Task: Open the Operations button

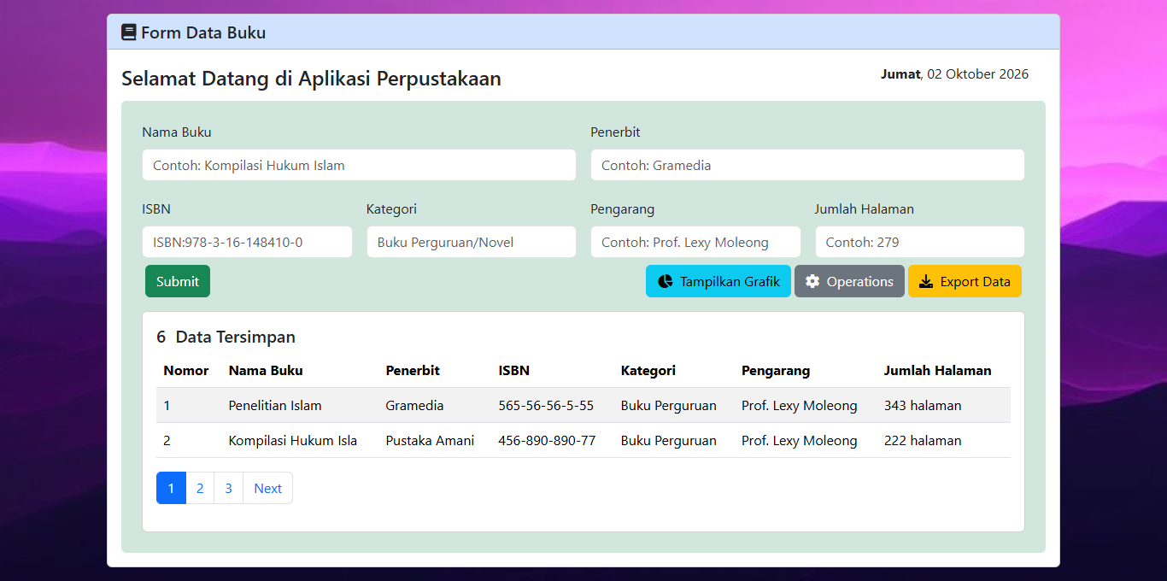Action: 849,281
